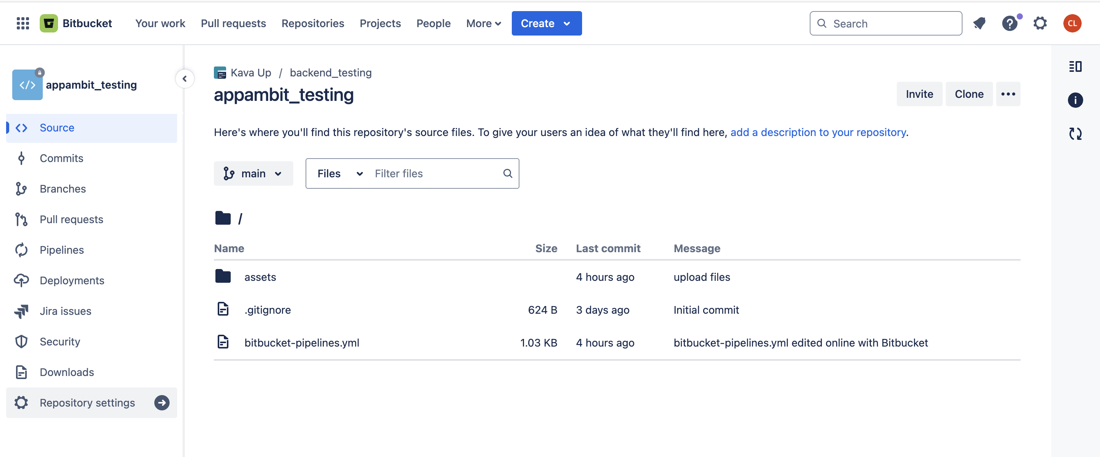Image resolution: width=1100 pixels, height=457 pixels.
Task: Click add a description to your repository link
Action: pos(818,133)
